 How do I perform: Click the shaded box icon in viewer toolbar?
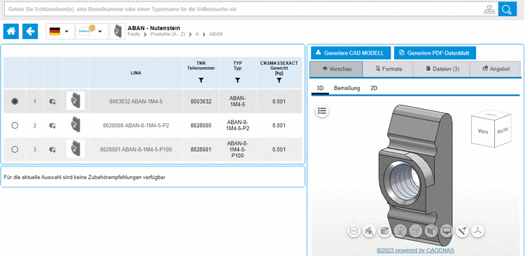tap(431, 231)
